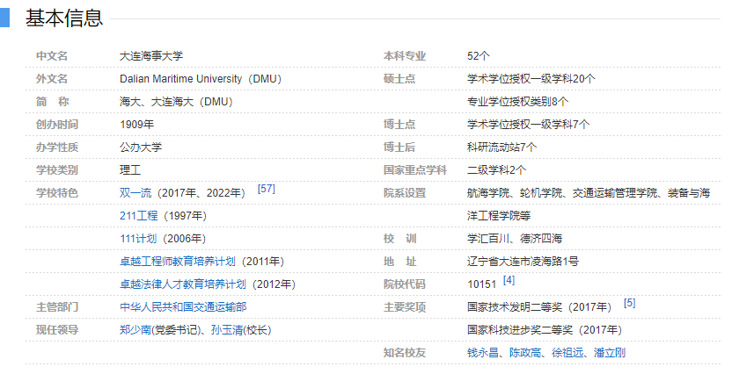Click the 卓越法律人才教育培养计划 link
This screenshot has height=374, width=732.
tap(183, 284)
